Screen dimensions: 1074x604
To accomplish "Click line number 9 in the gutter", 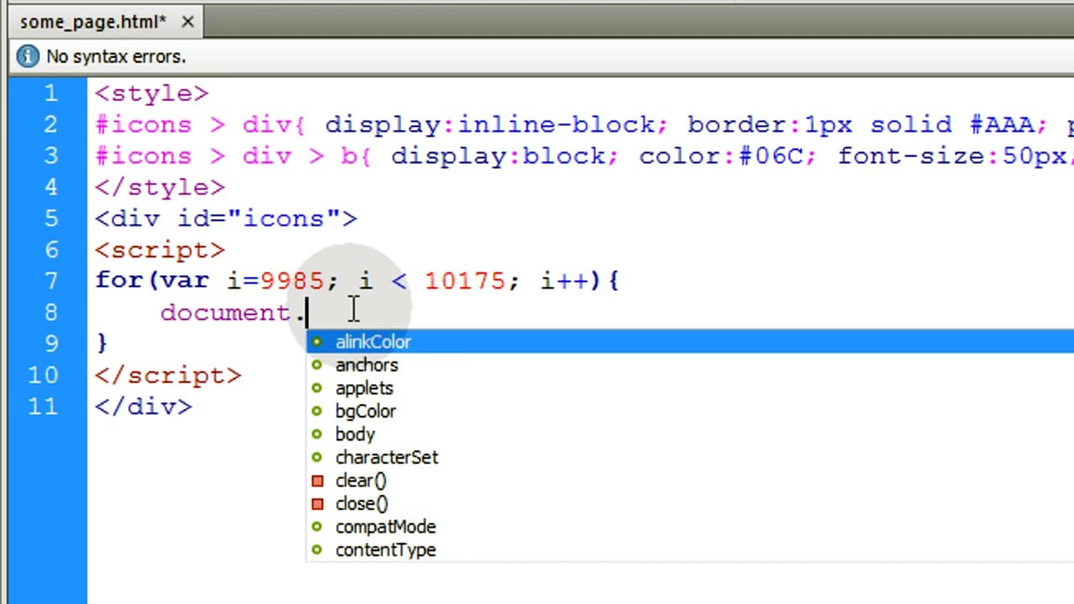I will (x=51, y=344).
